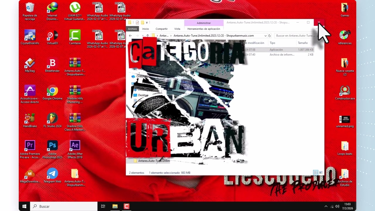Viewport: 375px width, 211px height.
Task: Select the FL Studio 2024 desktop icon
Action: (52, 120)
